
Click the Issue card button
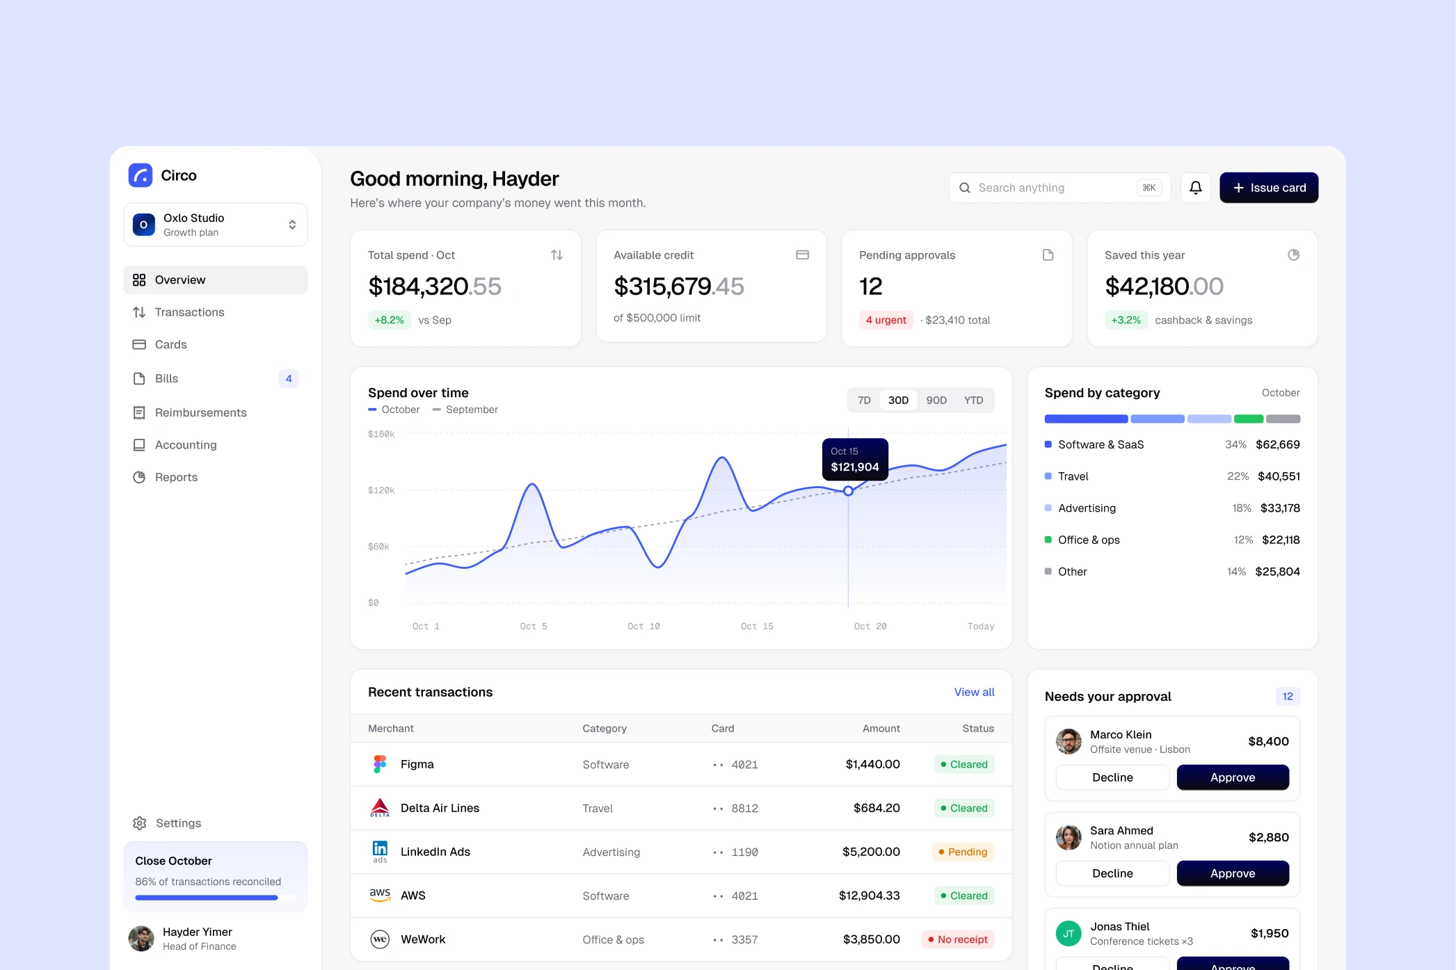point(1269,188)
